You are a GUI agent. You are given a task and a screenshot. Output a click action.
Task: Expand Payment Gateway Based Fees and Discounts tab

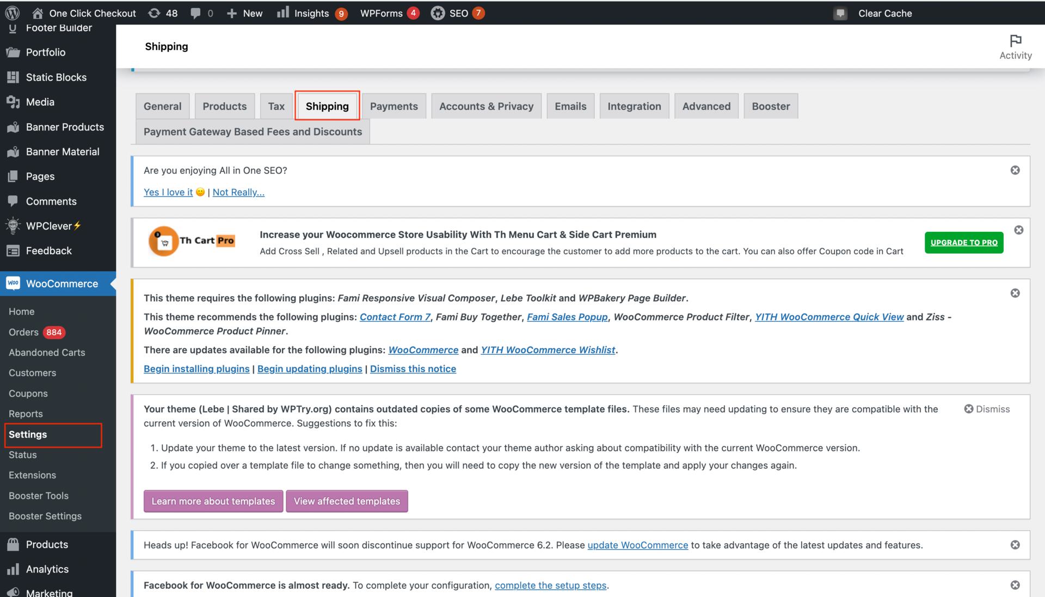click(253, 132)
